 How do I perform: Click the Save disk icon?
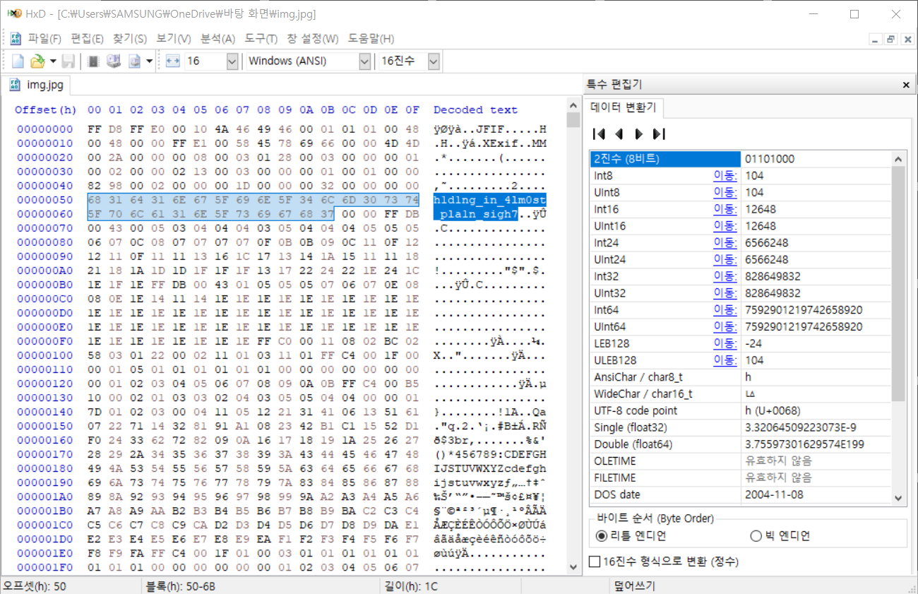coord(68,61)
